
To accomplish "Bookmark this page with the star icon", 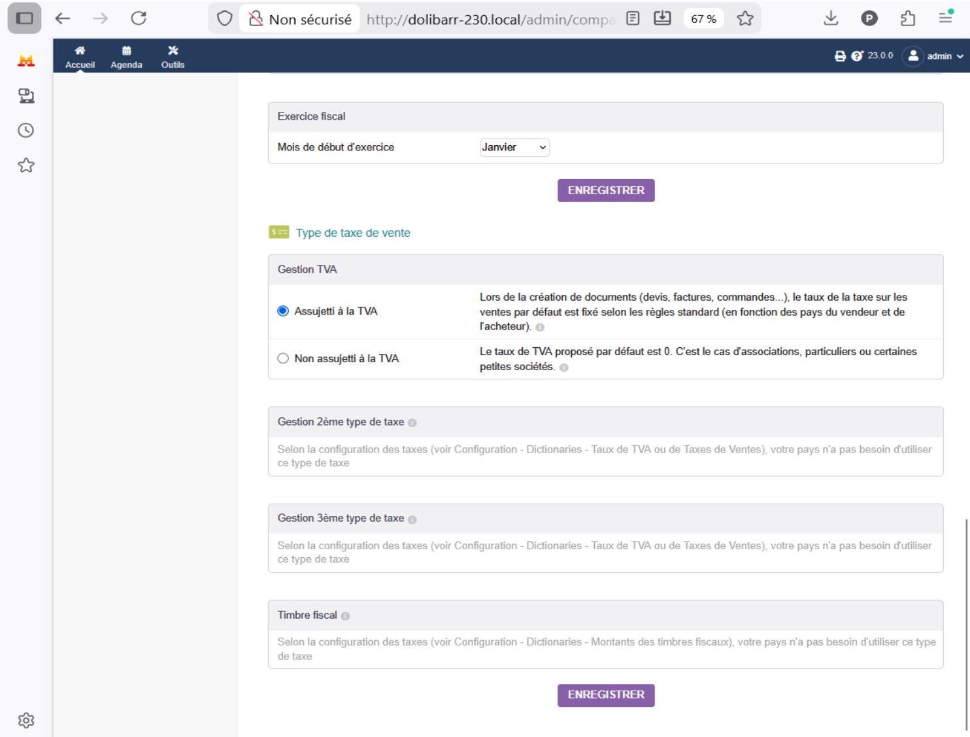I will [x=745, y=19].
